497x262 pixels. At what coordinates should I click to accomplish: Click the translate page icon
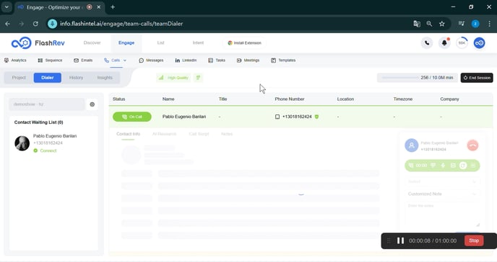click(417, 24)
